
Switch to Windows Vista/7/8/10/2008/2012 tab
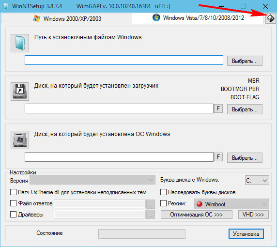(x=198, y=18)
